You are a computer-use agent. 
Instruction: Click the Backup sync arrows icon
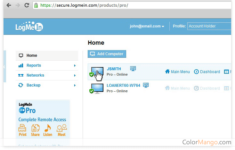(x=21, y=85)
